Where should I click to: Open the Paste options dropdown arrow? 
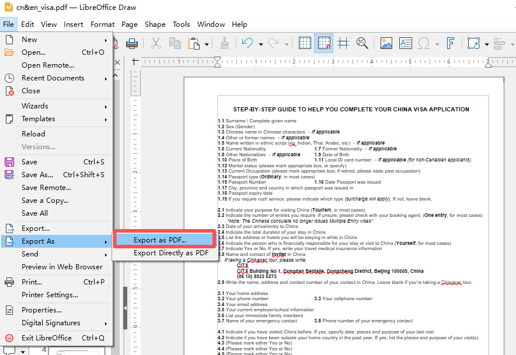click(x=207, y=44)
